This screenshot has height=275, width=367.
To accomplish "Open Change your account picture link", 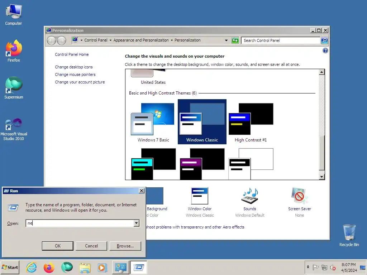I will [x=80, y=82].
